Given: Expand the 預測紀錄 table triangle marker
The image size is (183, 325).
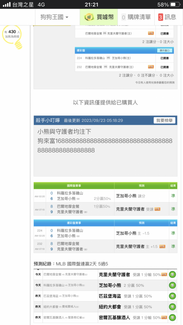Looking at the screenshot, I should tap(38, 270).
